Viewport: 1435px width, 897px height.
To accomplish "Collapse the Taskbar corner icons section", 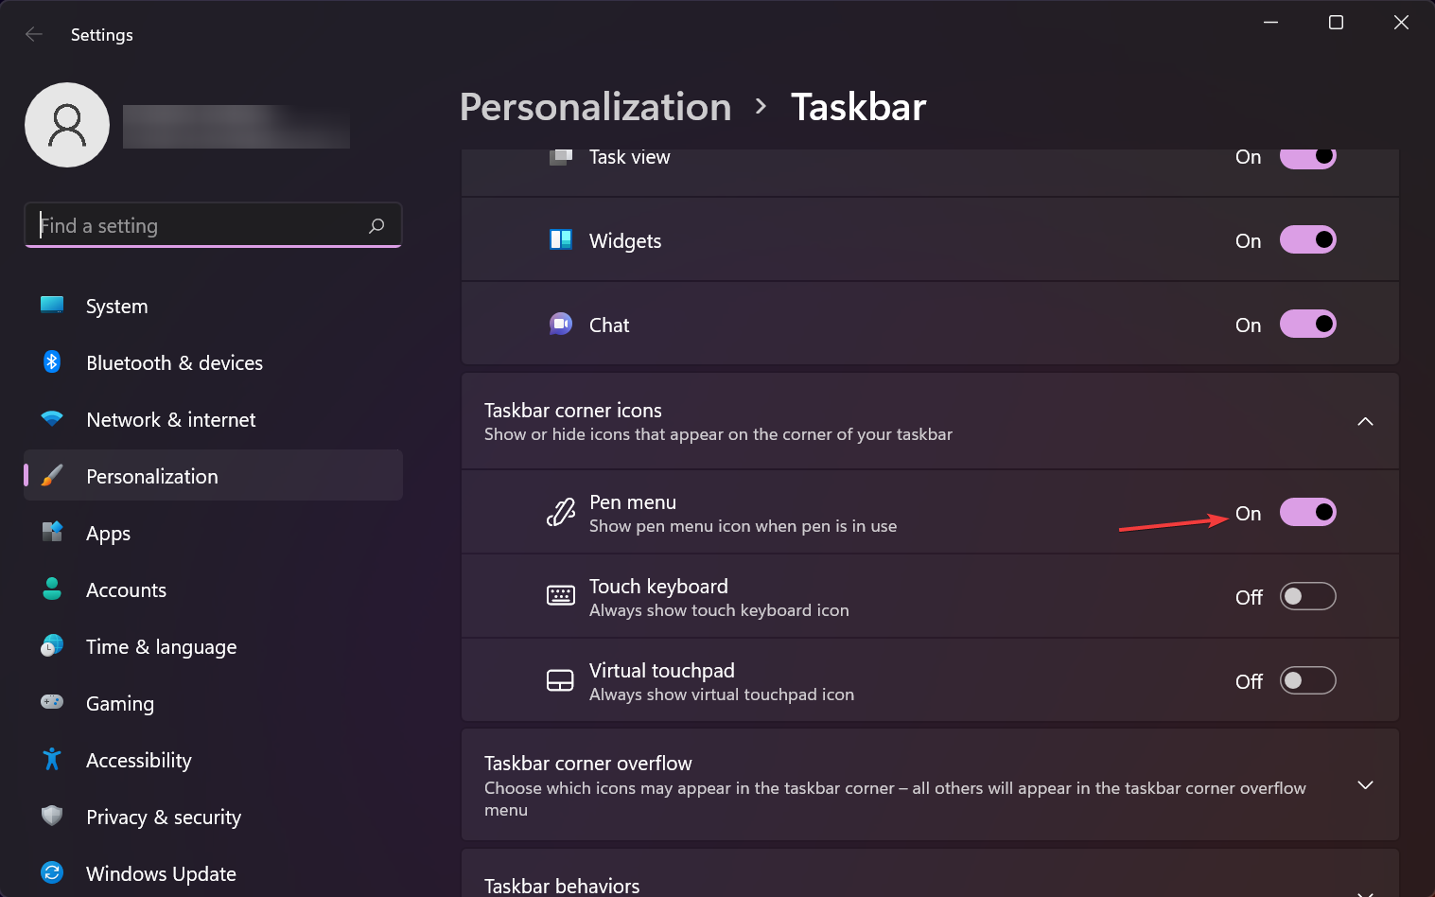I will [1365, 421].
